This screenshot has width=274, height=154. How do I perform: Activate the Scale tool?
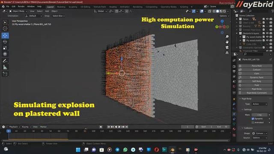click(5, 48)
